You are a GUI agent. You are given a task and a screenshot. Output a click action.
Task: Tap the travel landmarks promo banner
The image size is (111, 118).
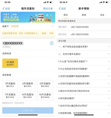click(28, 17)
